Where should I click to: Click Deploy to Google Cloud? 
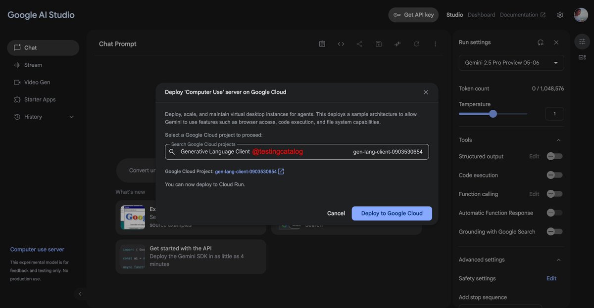[392, 213]
